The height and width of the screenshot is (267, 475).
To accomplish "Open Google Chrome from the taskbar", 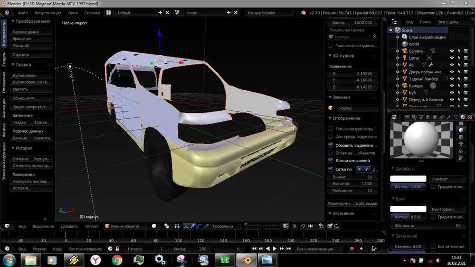I will (117, 260).
